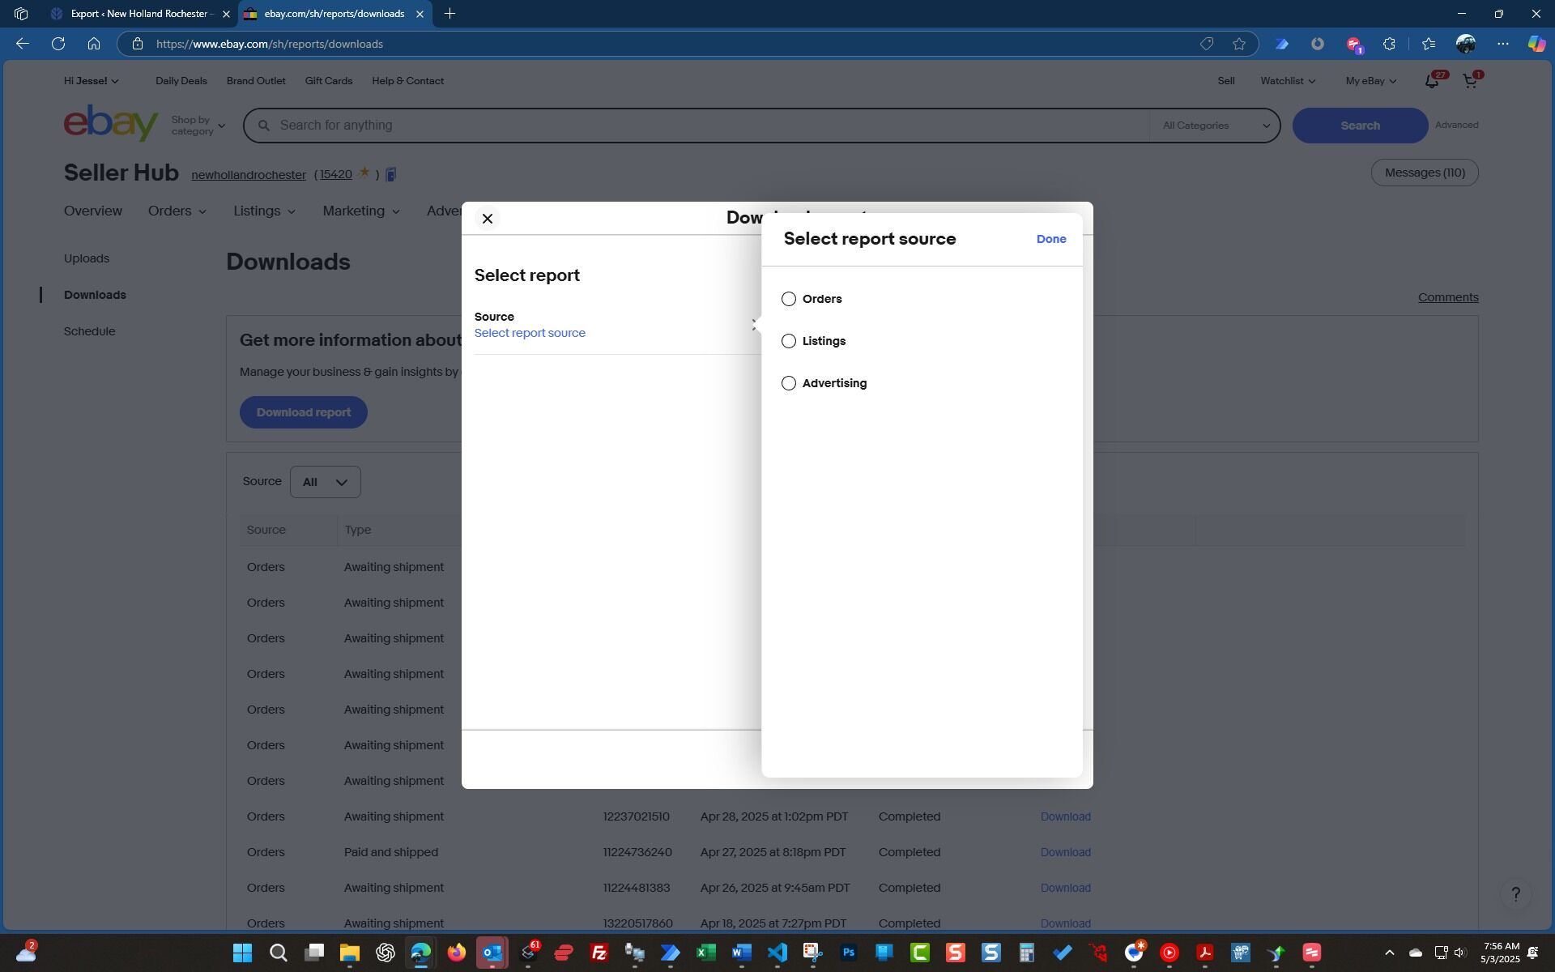Select the Listings radio option
The height and width of the screenshot is (972, 1555).
[x=789, y=341]
